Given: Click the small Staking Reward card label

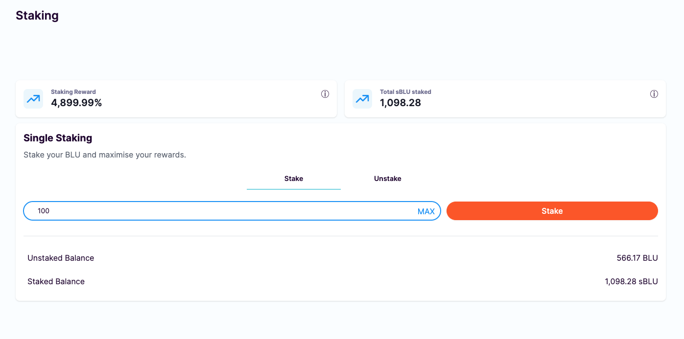Looking at the screenshot, I should pos(73,92).
